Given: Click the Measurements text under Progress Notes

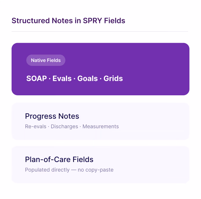Looking at the screenshot, I should point(101,127).
